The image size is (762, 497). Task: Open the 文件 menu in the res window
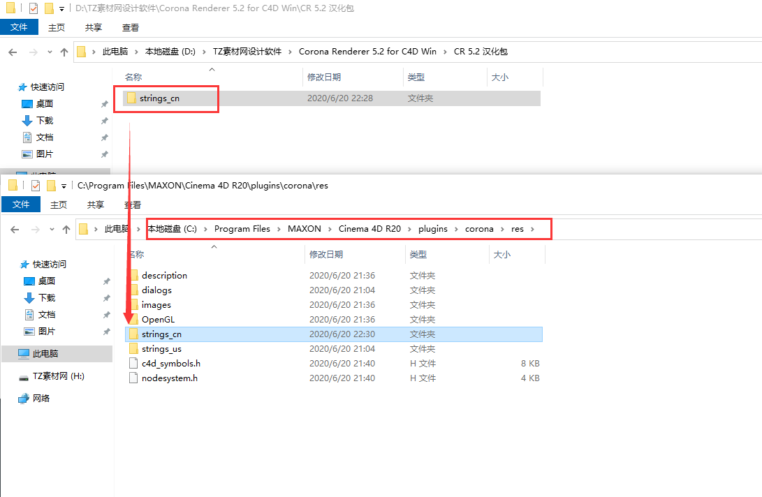pos(21,205)
